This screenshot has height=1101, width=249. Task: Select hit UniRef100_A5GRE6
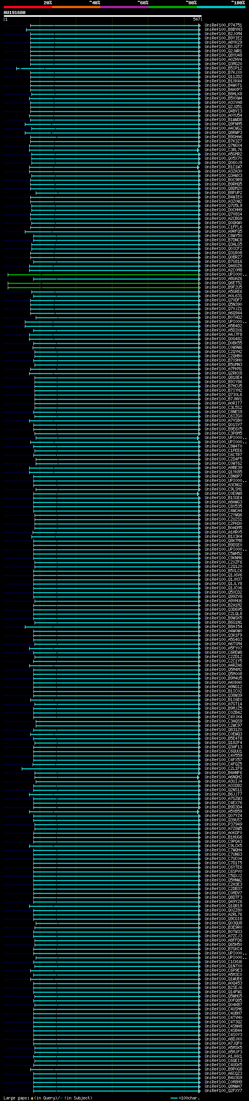223,291
